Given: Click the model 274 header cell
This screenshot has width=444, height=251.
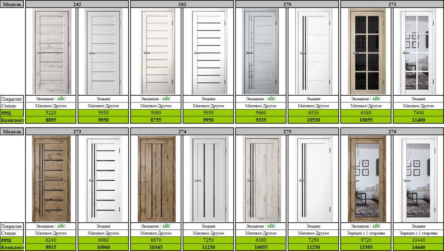Looking at the screenshot, I should coord(182,132).
